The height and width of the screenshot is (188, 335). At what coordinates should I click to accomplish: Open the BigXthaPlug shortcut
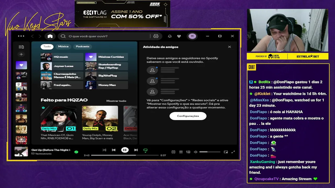click(x=107, y=76)
